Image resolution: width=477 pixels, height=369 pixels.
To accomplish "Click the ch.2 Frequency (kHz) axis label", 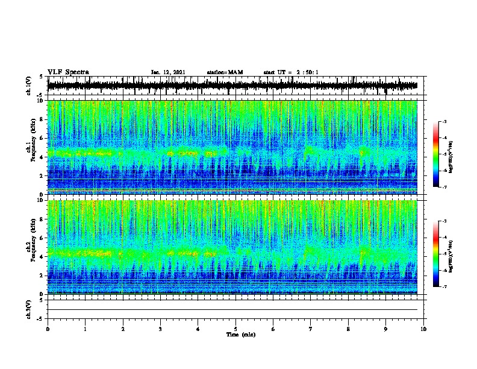I will click(34, 240).
